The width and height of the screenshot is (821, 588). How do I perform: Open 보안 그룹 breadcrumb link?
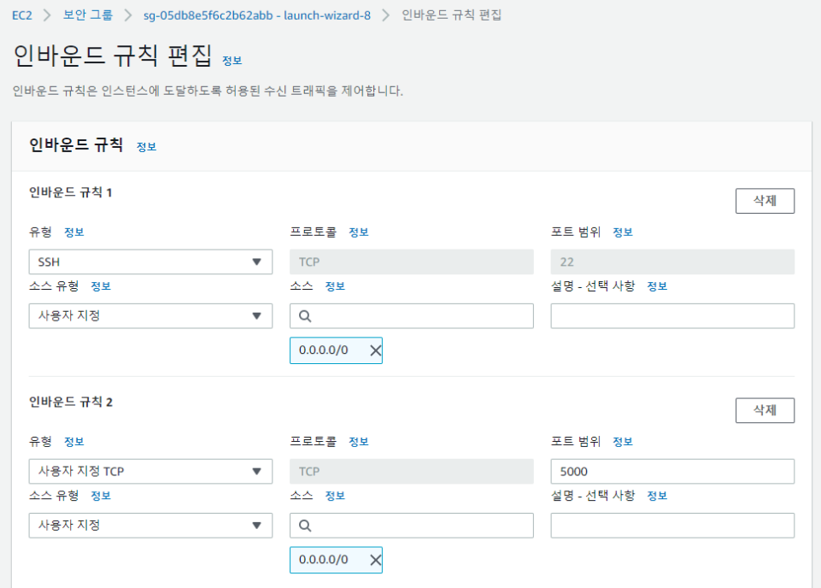click(88, 15)
